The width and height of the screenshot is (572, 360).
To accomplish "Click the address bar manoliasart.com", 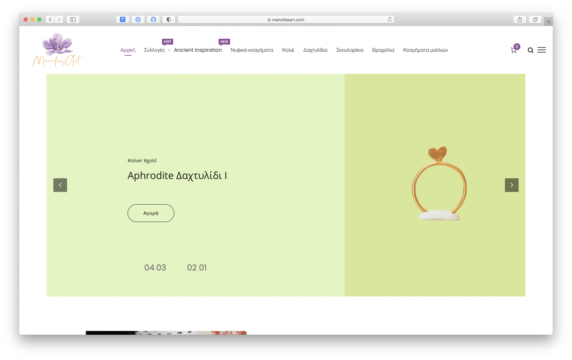I will coord(286,20).
